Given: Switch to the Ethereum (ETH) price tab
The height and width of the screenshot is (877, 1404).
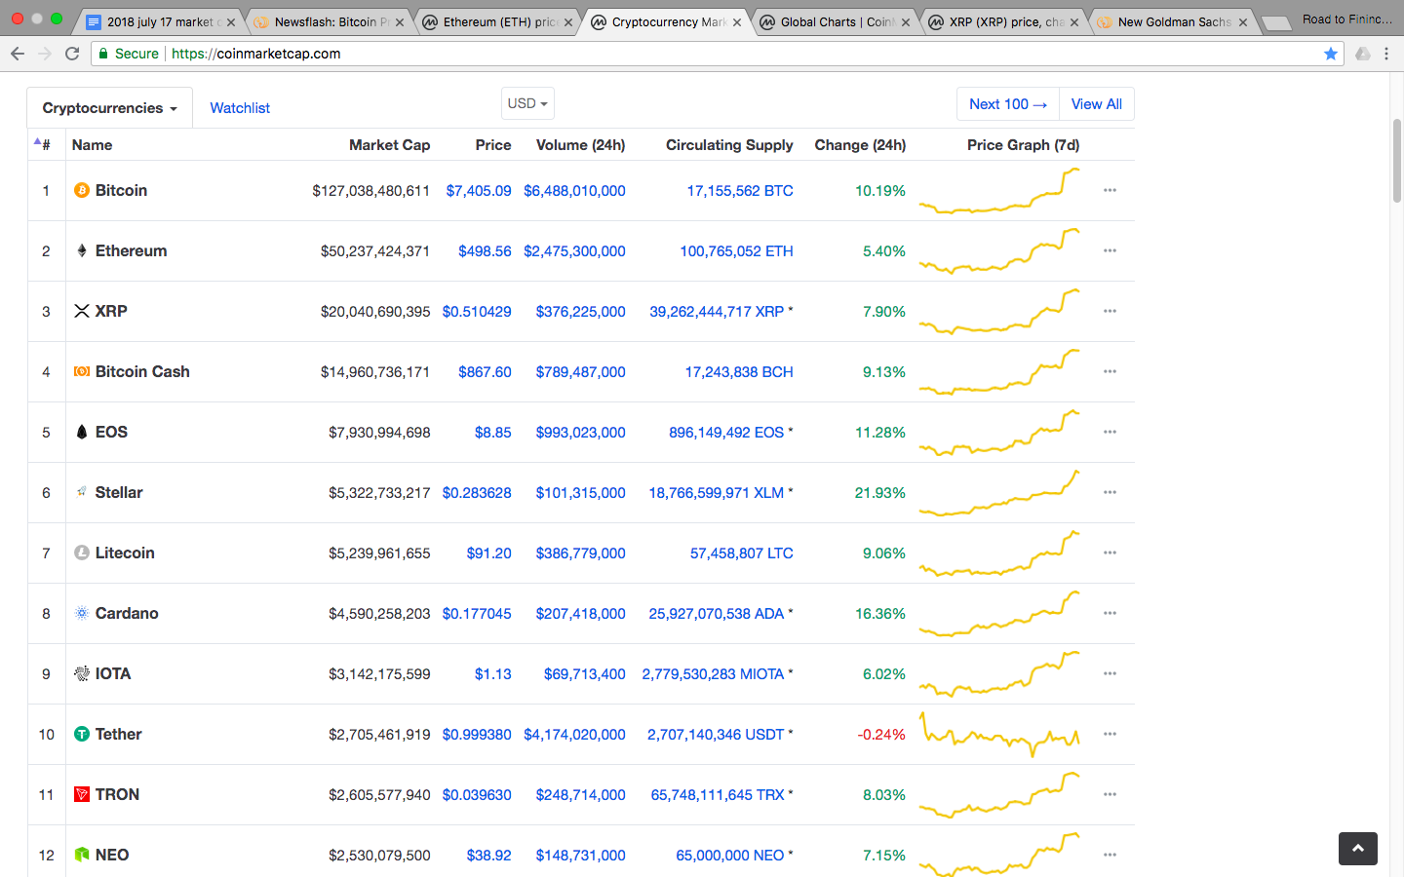Looking at the screenshot, I should (x=498, y=21).
